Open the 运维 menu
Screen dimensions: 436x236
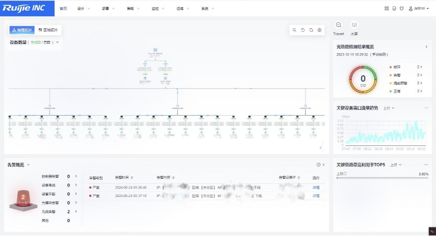(183, 8)
